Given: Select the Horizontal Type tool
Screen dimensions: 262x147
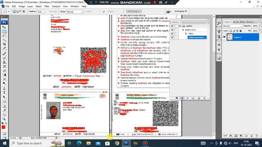Looking at the screenshot, I should (x=4, y=93).
